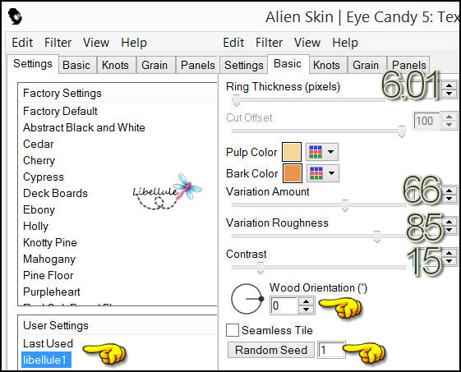The height and width of the screenshot is (372, 461).
Task: Click the Pulp Color swatch
Action: click(x=292, y=152)
